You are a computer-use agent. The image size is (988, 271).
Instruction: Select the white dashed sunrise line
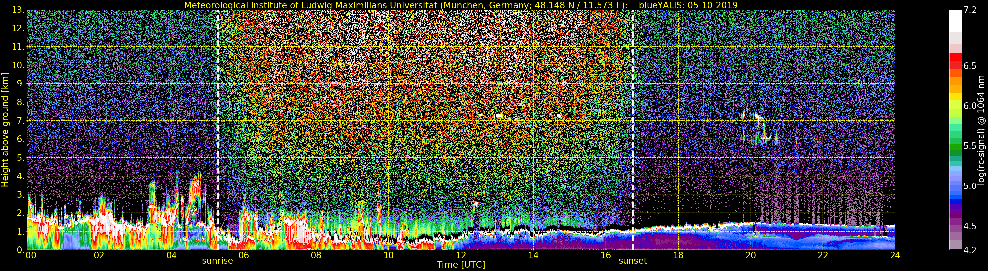218,115
